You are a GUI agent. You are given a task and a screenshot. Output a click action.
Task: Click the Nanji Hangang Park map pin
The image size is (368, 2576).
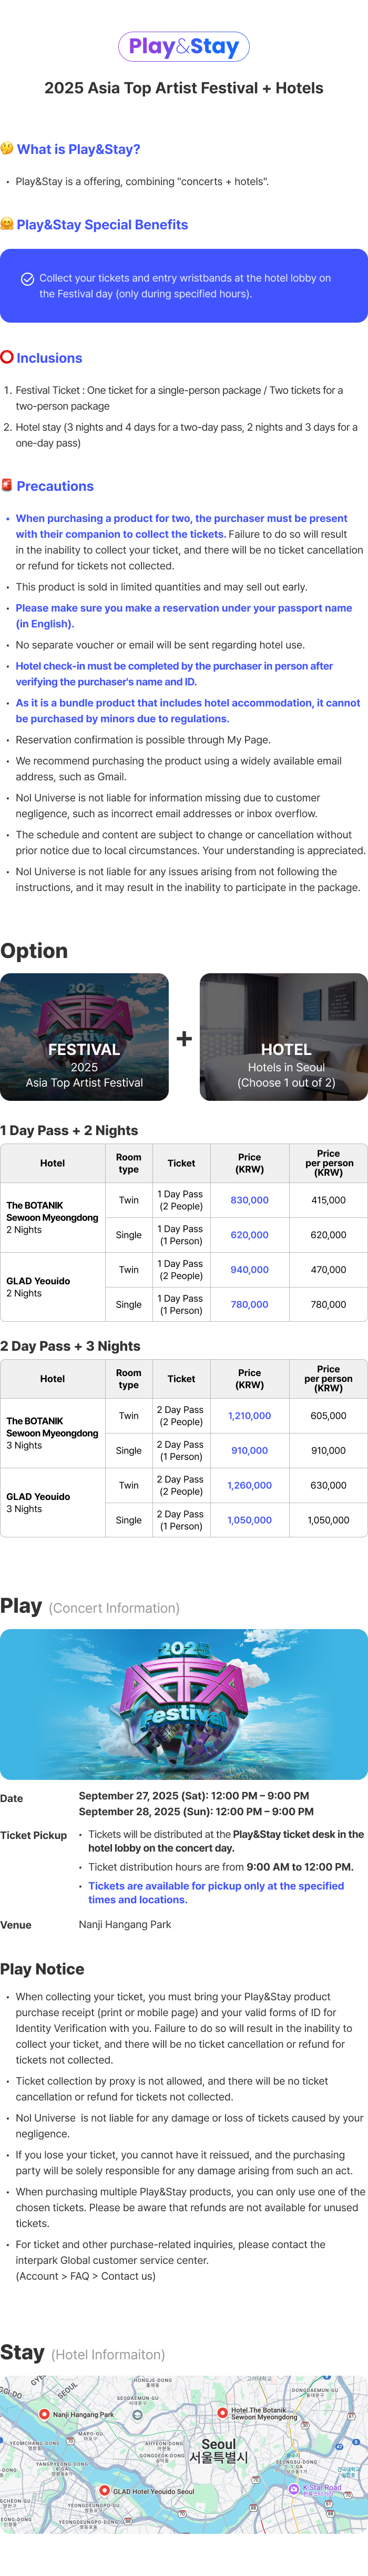(44, 2414)
